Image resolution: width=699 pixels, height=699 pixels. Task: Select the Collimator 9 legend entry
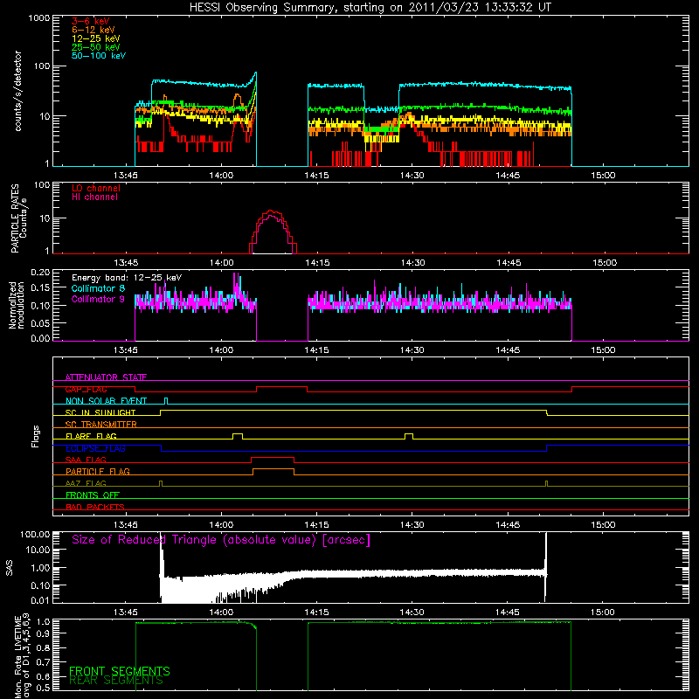[98, 299]
